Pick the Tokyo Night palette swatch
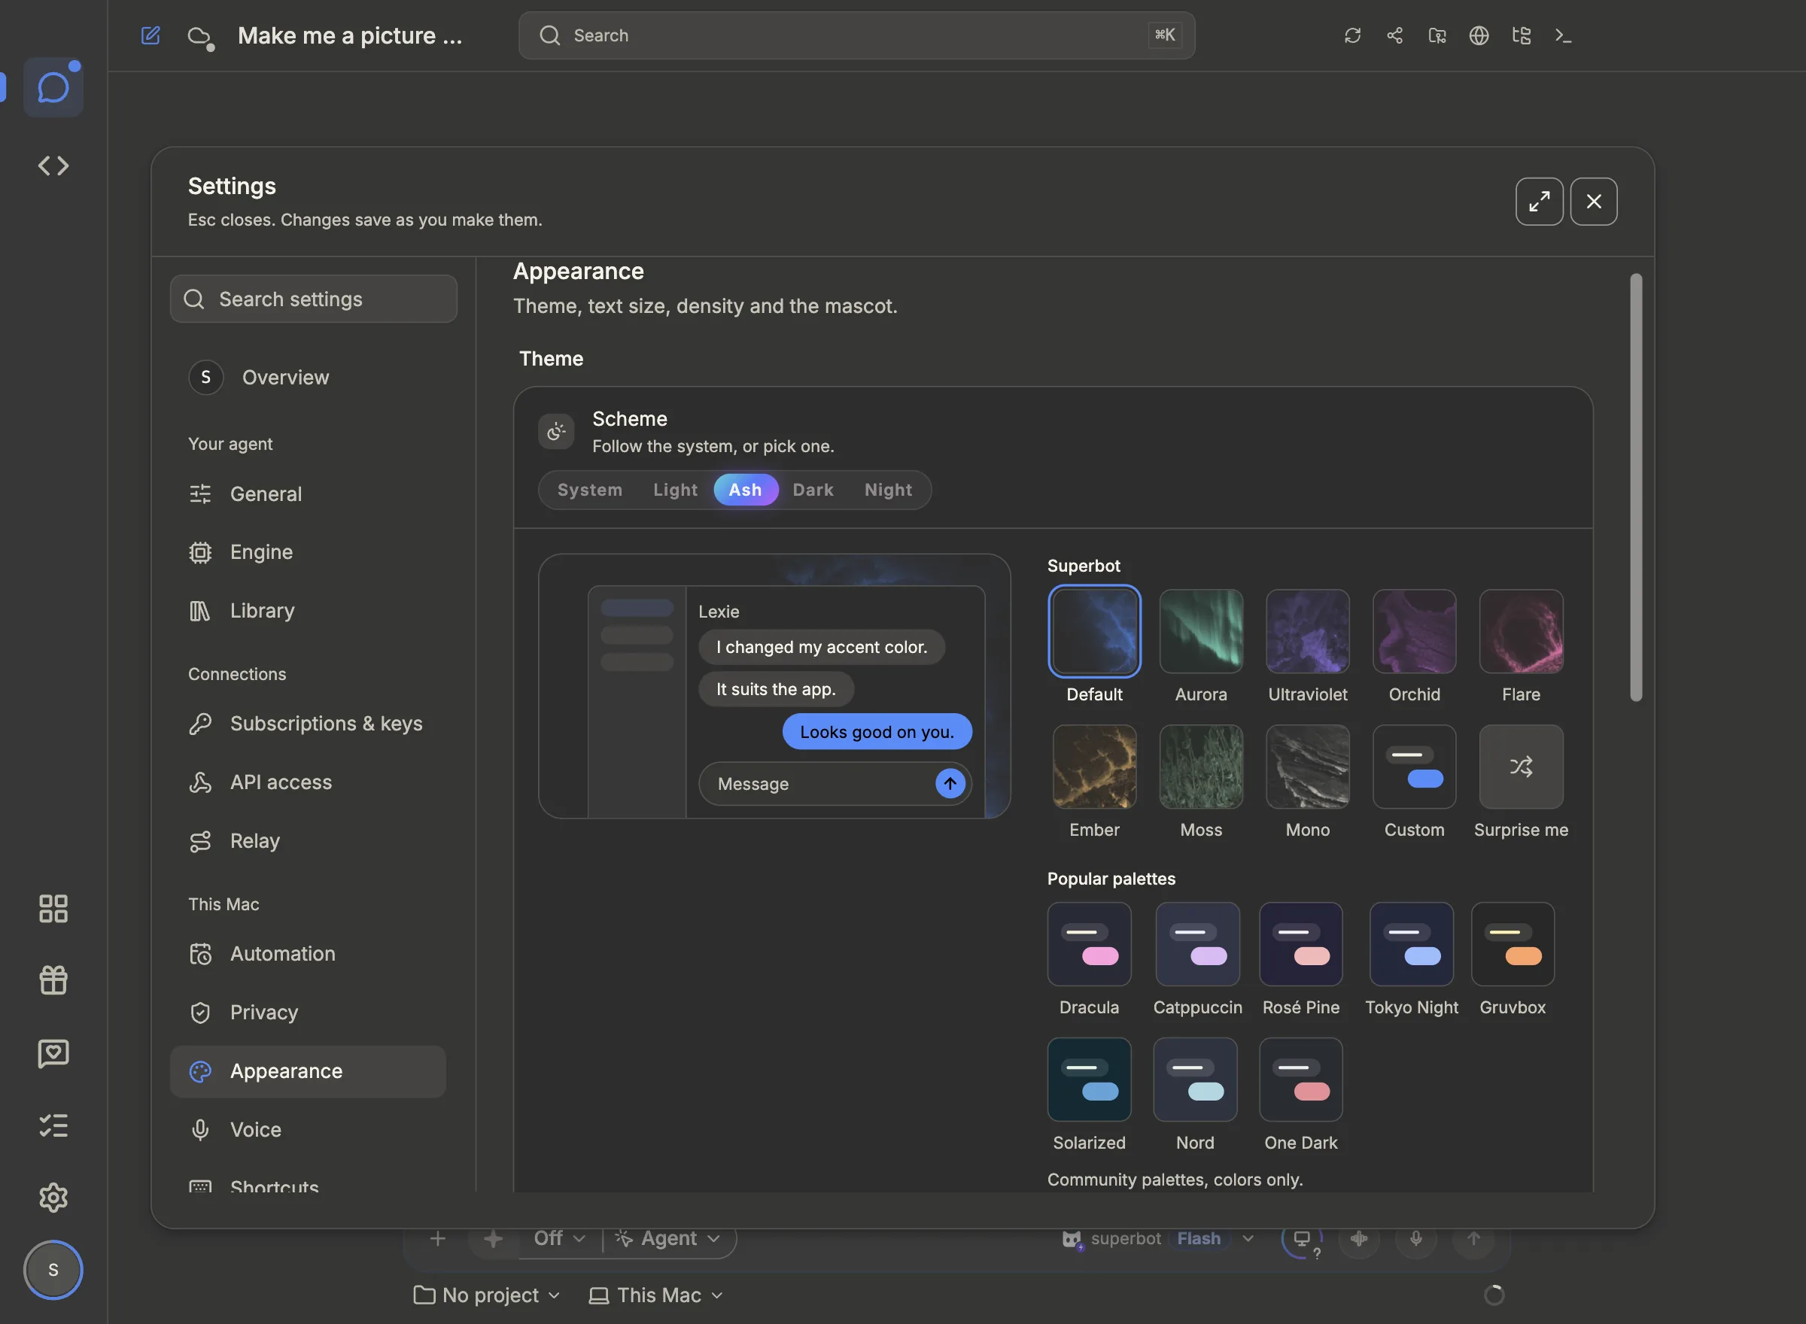 [1411, 944]
